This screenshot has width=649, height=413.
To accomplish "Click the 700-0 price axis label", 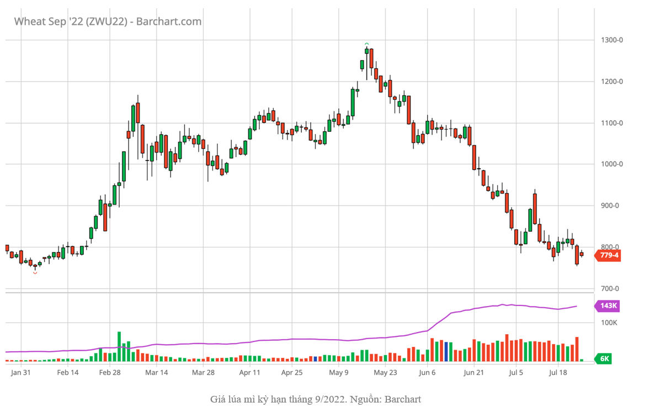I will click(x=611, y=288).
